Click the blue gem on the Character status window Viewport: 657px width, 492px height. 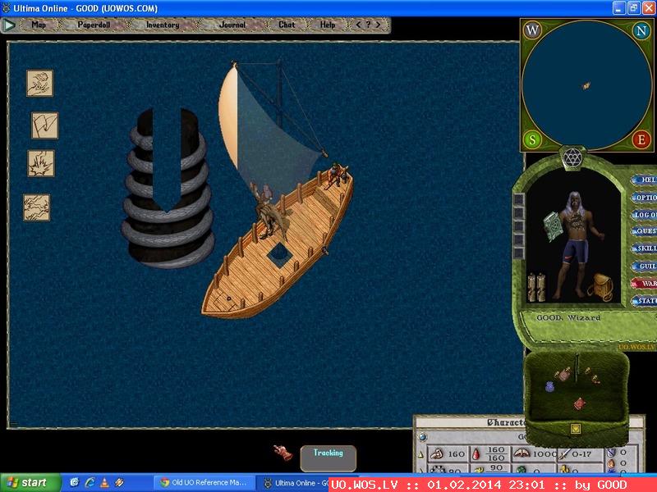[x=422, y=437]
